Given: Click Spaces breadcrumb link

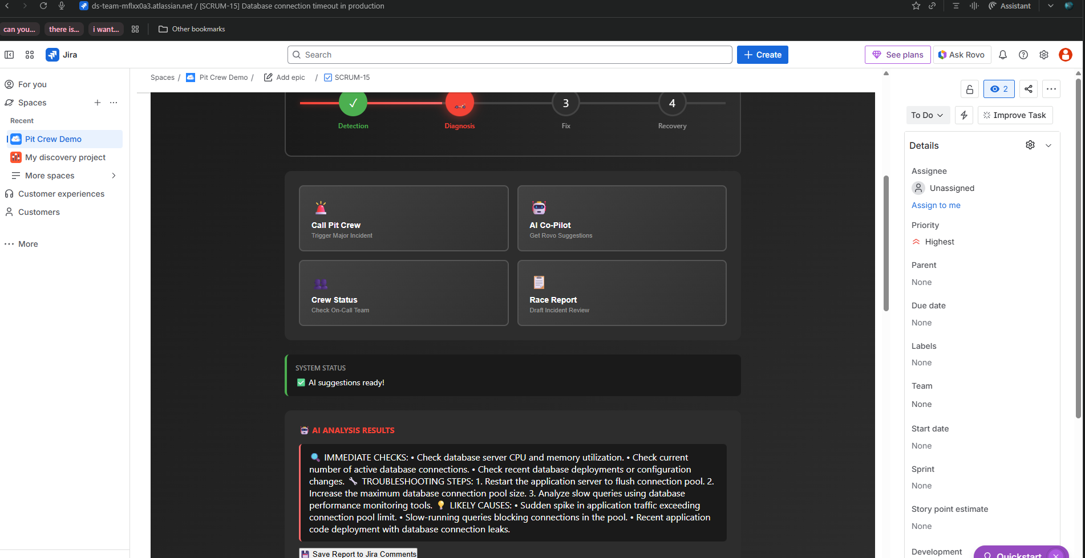Looking at the screenshot, I should point(163,78).
